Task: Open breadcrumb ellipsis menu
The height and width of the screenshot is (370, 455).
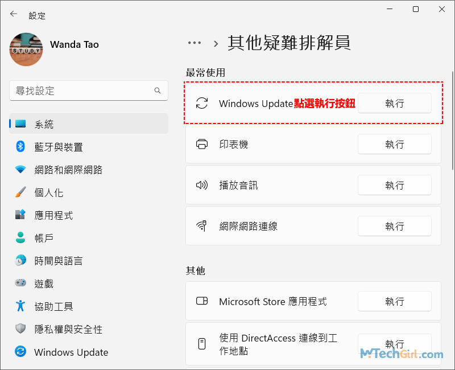Action: (x=195, y=43)
